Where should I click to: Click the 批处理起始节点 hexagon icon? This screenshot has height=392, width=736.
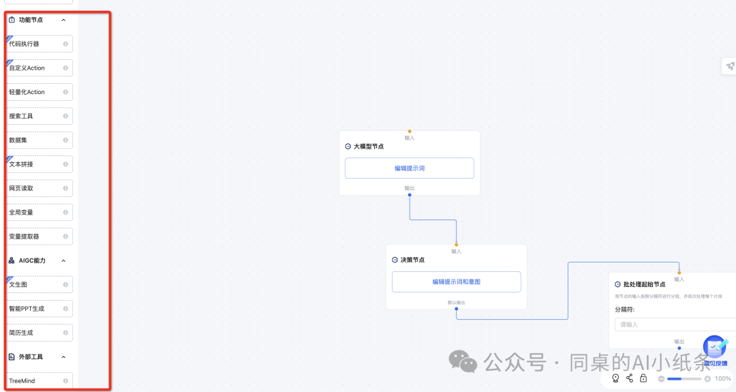click(x=617, y=284)
